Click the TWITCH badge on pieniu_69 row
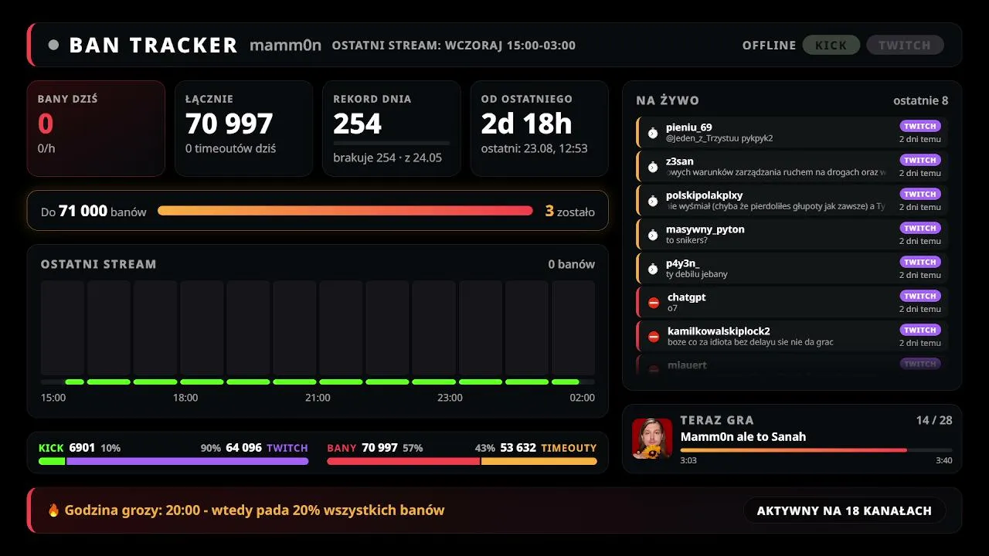Image resolution: width=989 pixels, height=556 pixels. pyautogui.click(x=920, y=126)
